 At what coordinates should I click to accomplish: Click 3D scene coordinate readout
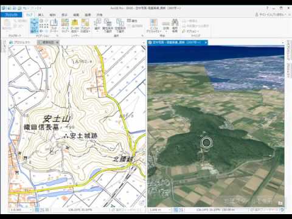tap(215, 210)
